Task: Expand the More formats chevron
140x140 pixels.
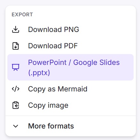Action: pos(16,126)
